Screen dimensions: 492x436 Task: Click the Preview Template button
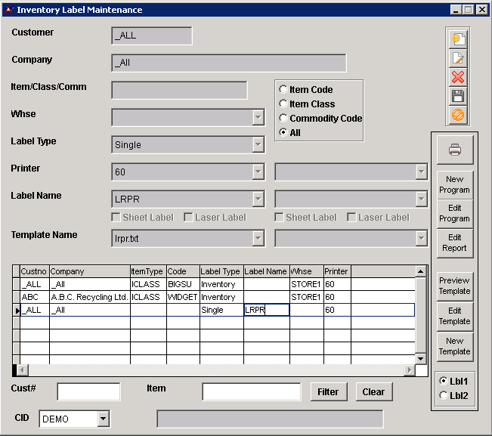(454, 286)
